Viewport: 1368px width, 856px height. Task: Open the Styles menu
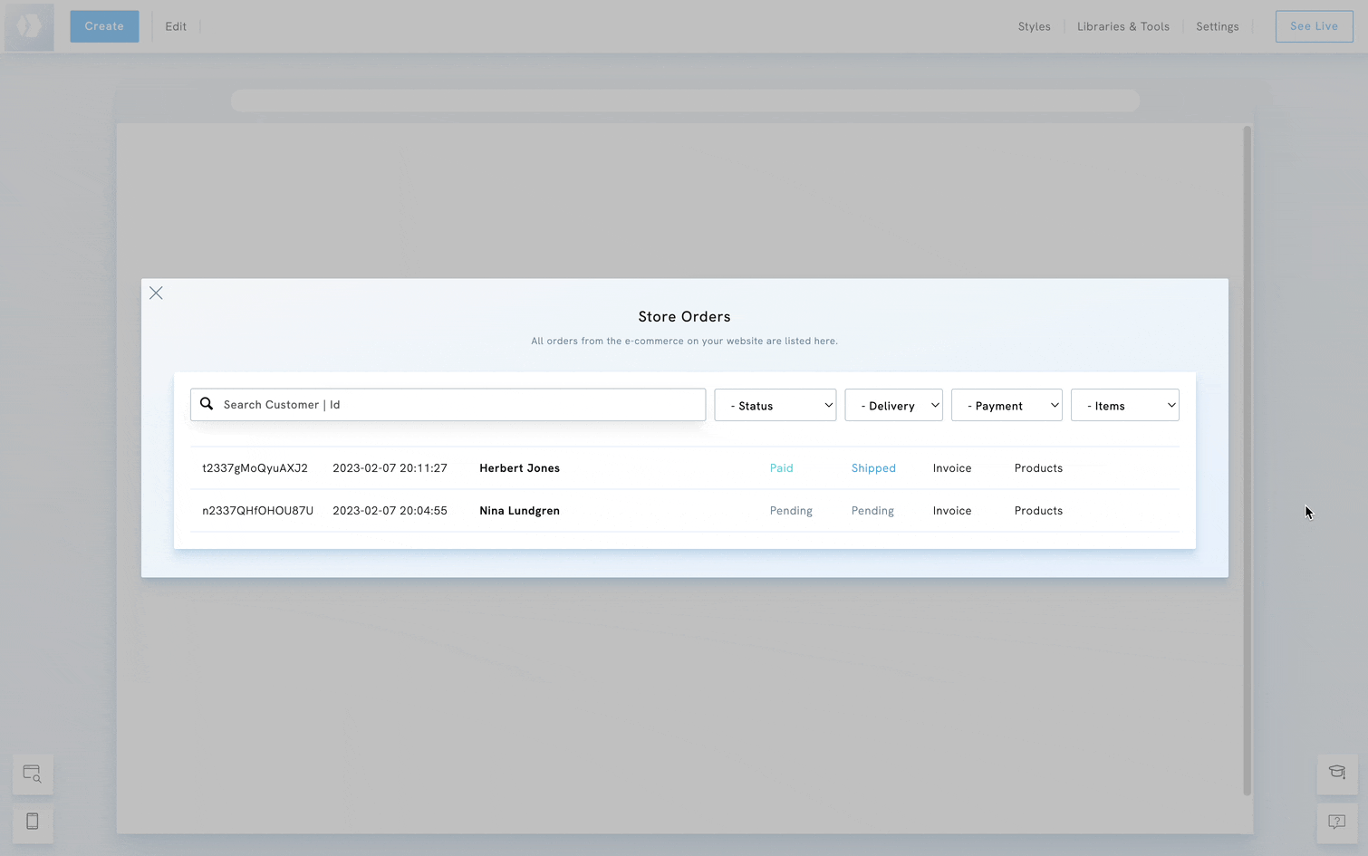[1034, 26]
